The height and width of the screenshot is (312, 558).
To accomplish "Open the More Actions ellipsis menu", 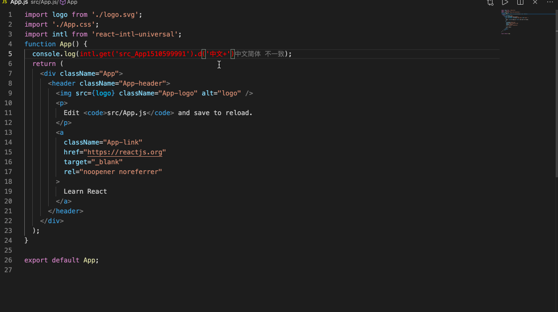I will [550, 2].
